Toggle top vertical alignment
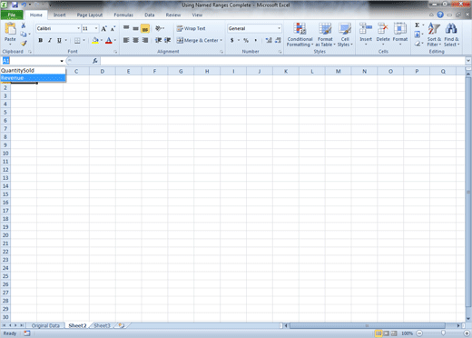This screenshot has height=338, width=472. pyautogui.click(x=126, y=28)
